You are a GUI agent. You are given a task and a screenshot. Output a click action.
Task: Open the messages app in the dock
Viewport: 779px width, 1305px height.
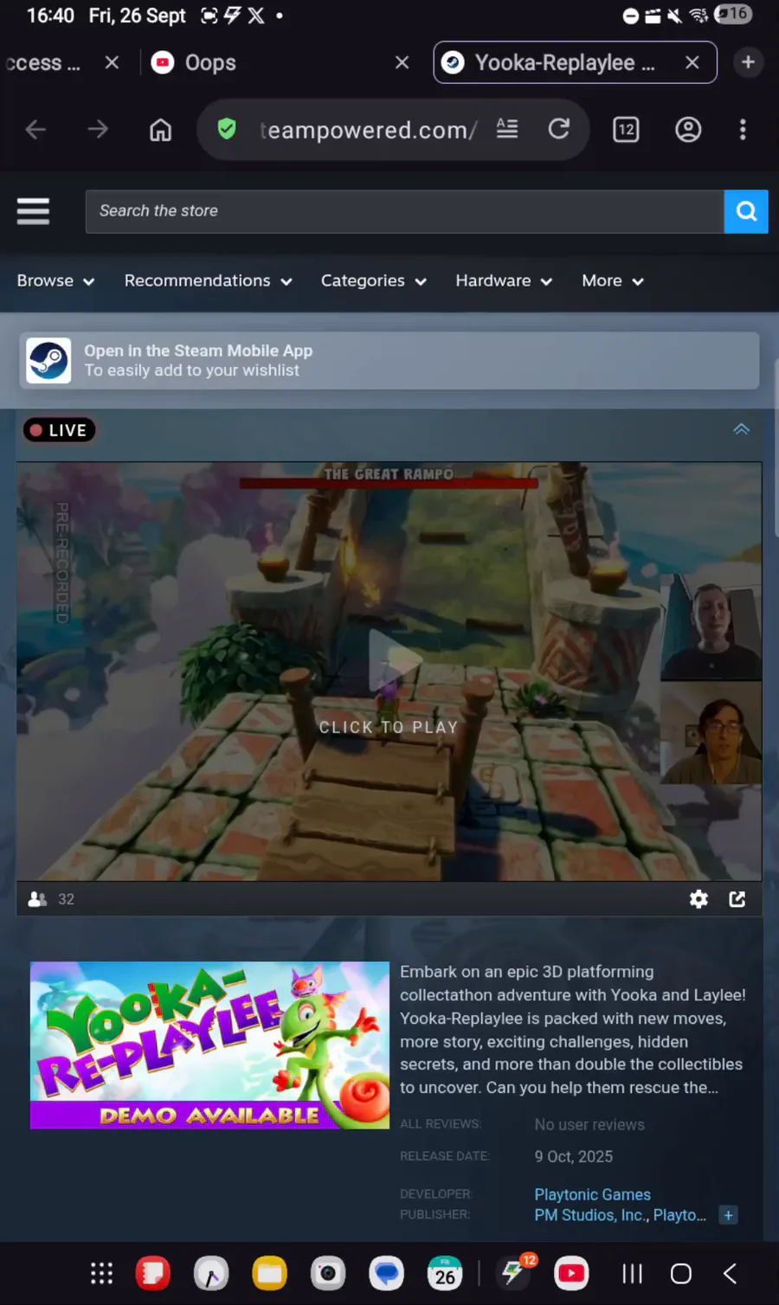[x=386, y=1274]
